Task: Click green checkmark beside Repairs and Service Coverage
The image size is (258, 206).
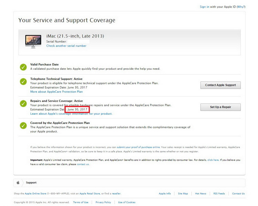Action: pyautogui.click(x=23, y=103)
